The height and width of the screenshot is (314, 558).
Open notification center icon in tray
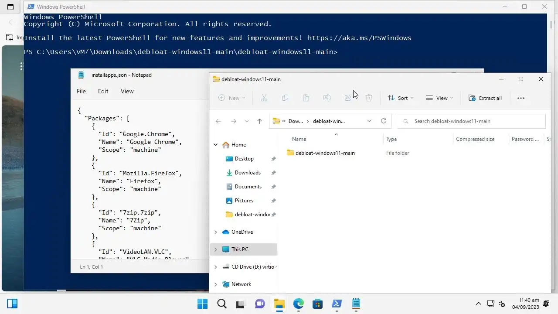click(546, 304)
